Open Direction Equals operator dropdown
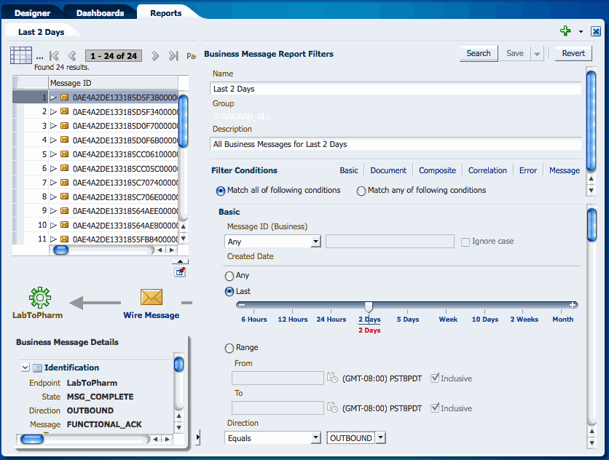The width and height of the screenshot is (609, 460). pos(315,438)
